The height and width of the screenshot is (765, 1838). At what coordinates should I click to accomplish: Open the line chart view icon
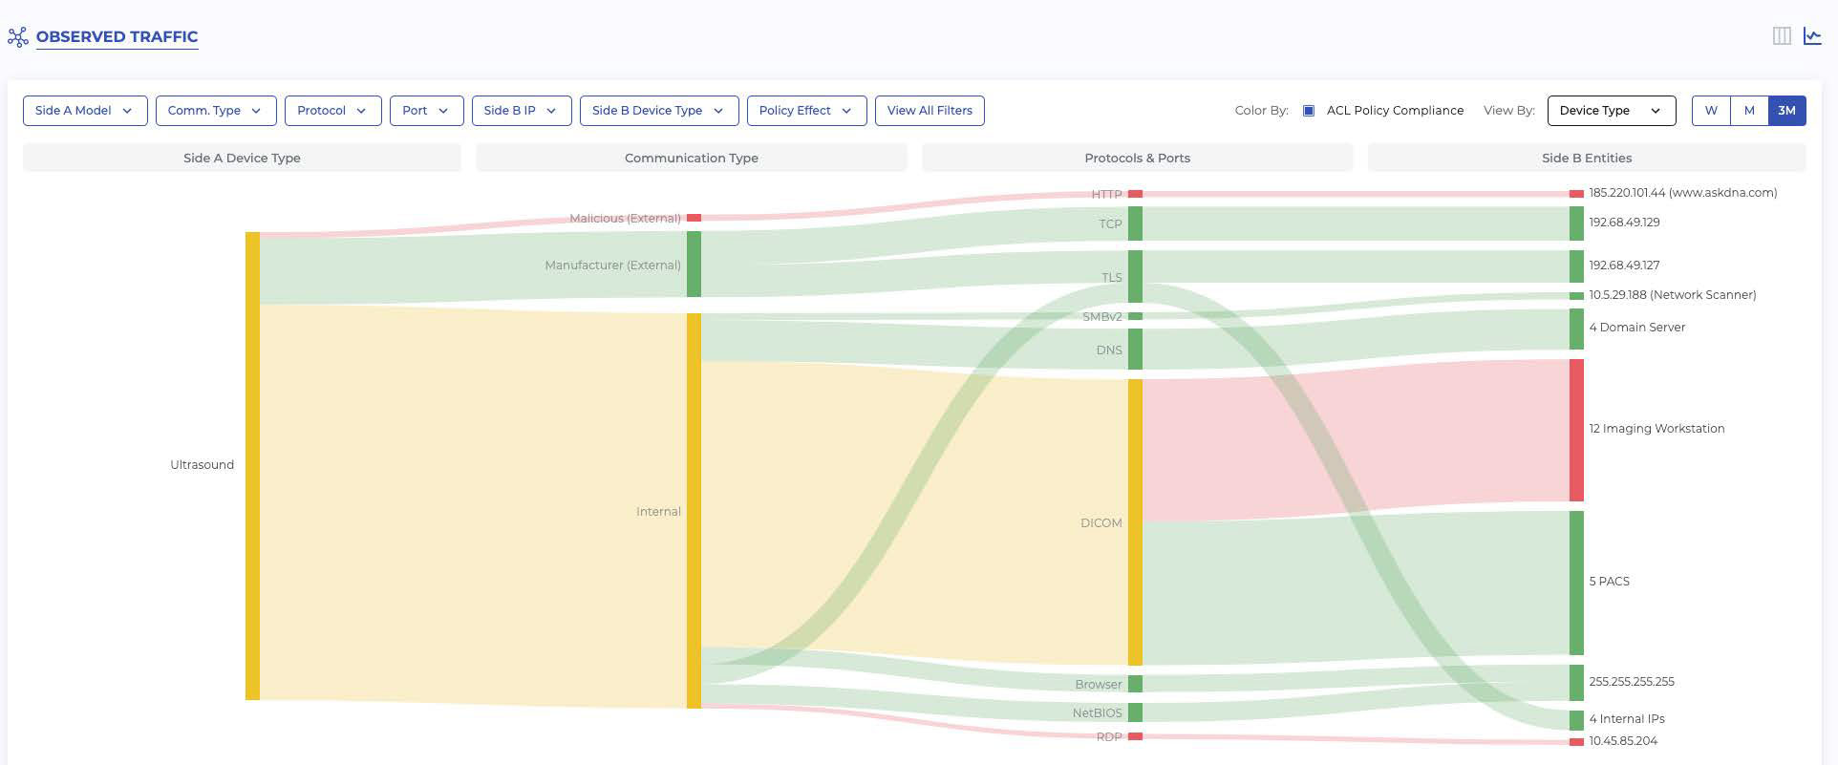point(1812,36)
